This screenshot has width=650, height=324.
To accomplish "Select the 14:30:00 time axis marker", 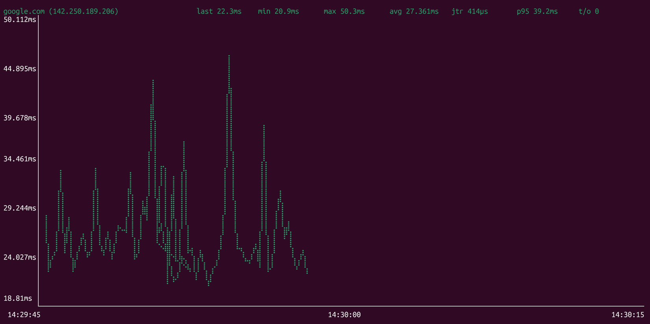I will (344, 315).
